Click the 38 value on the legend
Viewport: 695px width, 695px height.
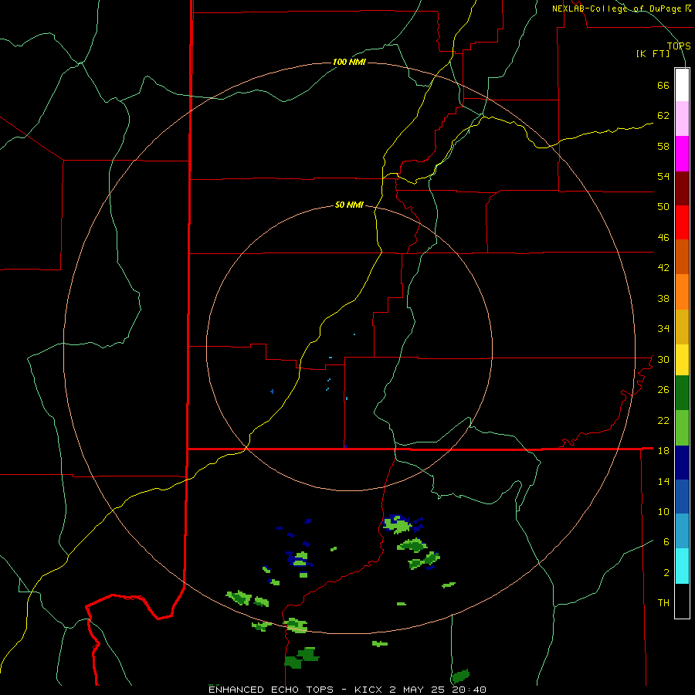pyautogui.click(x=663, y=298)
